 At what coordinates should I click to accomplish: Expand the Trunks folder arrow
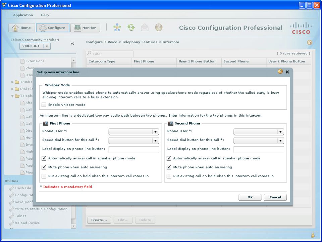pyautogui.click(x=12, y=82)
